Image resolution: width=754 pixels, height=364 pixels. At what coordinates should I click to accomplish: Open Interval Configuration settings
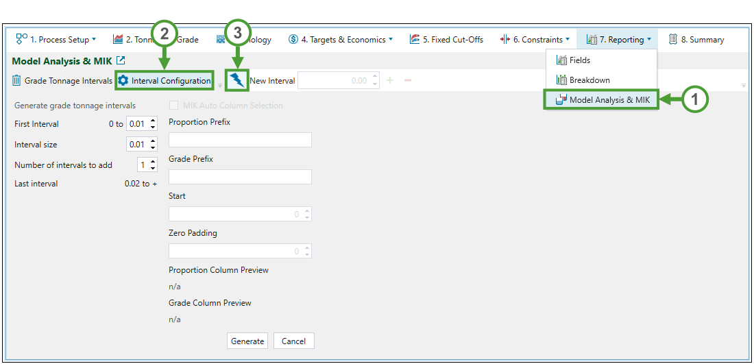[165, 81]
